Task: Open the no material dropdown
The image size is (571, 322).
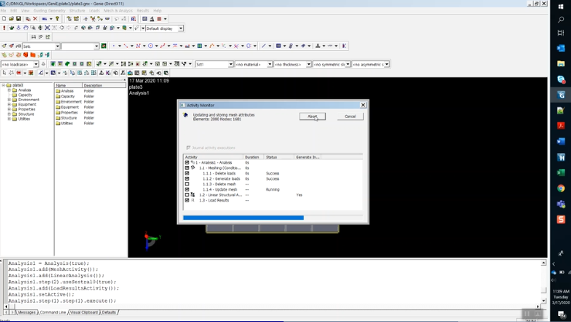Action: click(270, 64)
